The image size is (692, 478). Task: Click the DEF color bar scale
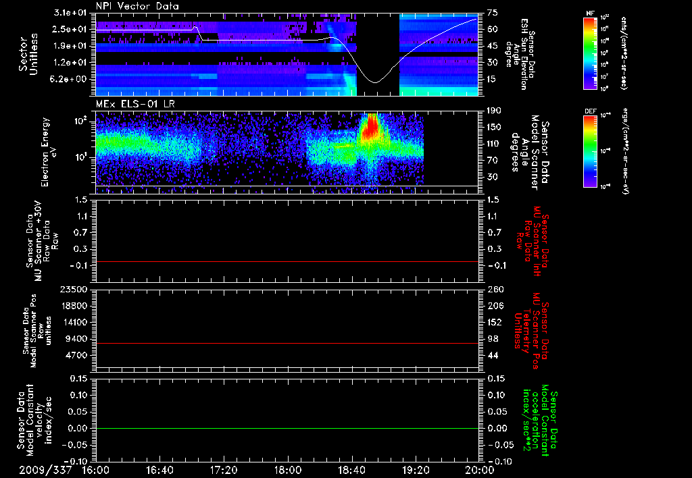tap(590, 151)
